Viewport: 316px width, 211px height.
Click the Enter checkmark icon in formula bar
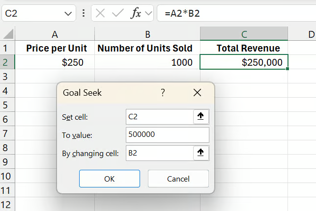[117, 13]
